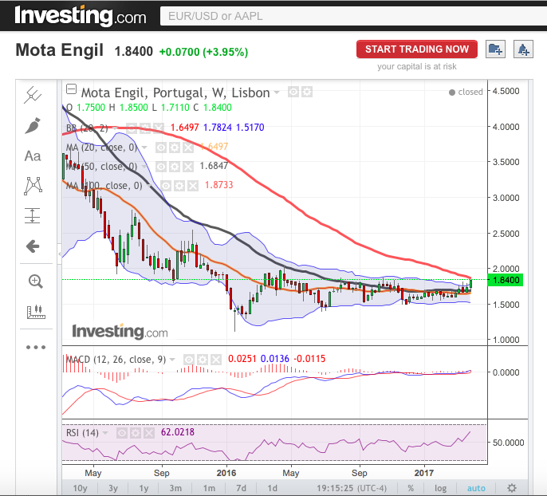Image resolution: width=547 pixels, height=496 pixels.
Task: Set time range to 1d
Action: (273, 488)
